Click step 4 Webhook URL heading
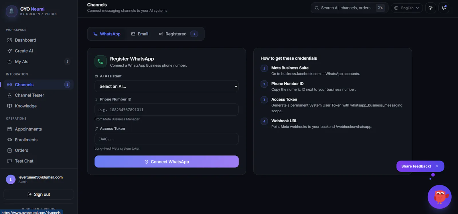 (284, 121)
